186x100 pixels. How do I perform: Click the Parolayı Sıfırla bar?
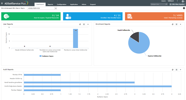[x=42, y=75]
